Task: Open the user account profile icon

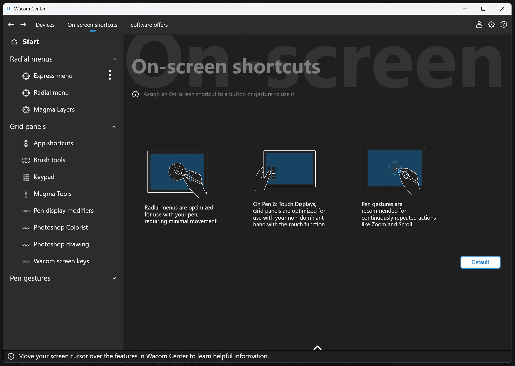Action: tap(479, 25)
